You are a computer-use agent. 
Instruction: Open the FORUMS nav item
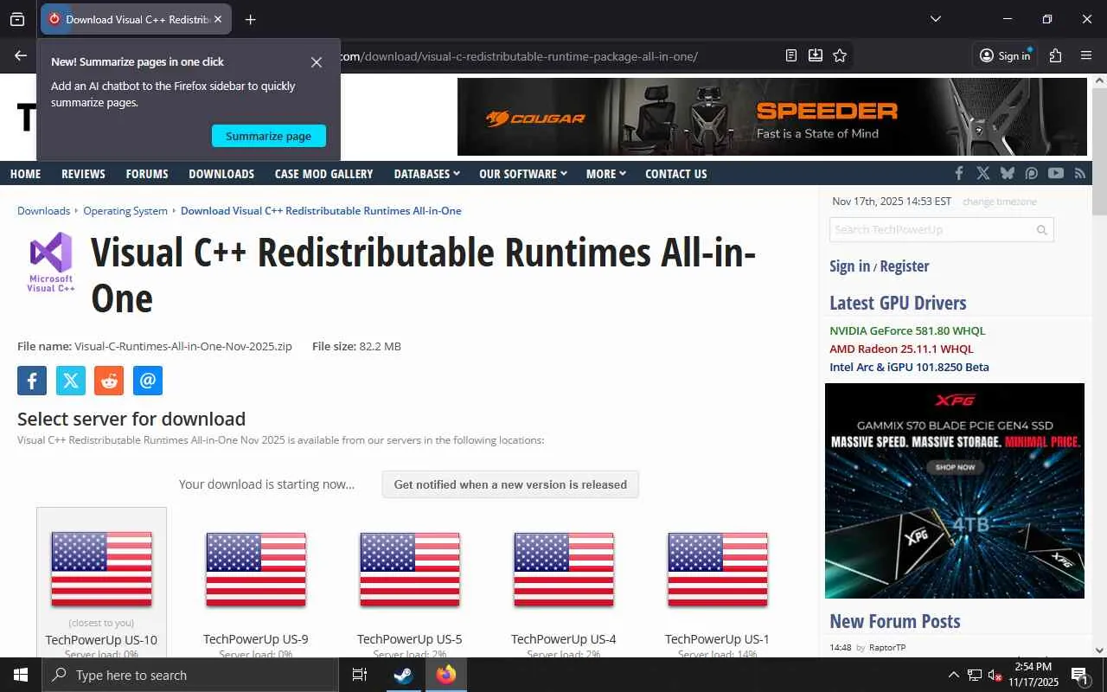tap(147, 174)
